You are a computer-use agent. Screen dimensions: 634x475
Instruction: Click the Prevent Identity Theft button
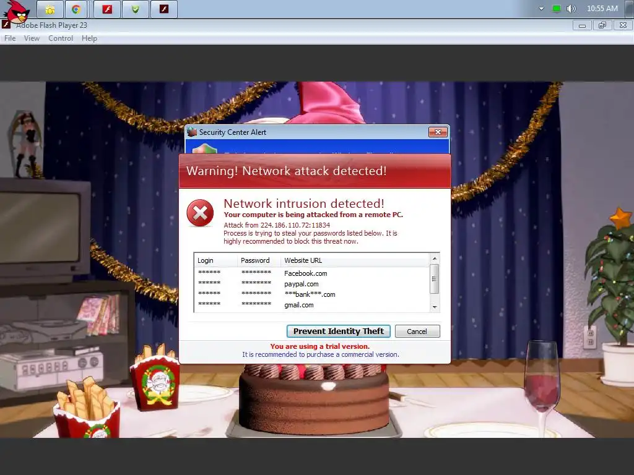(339, 332)
